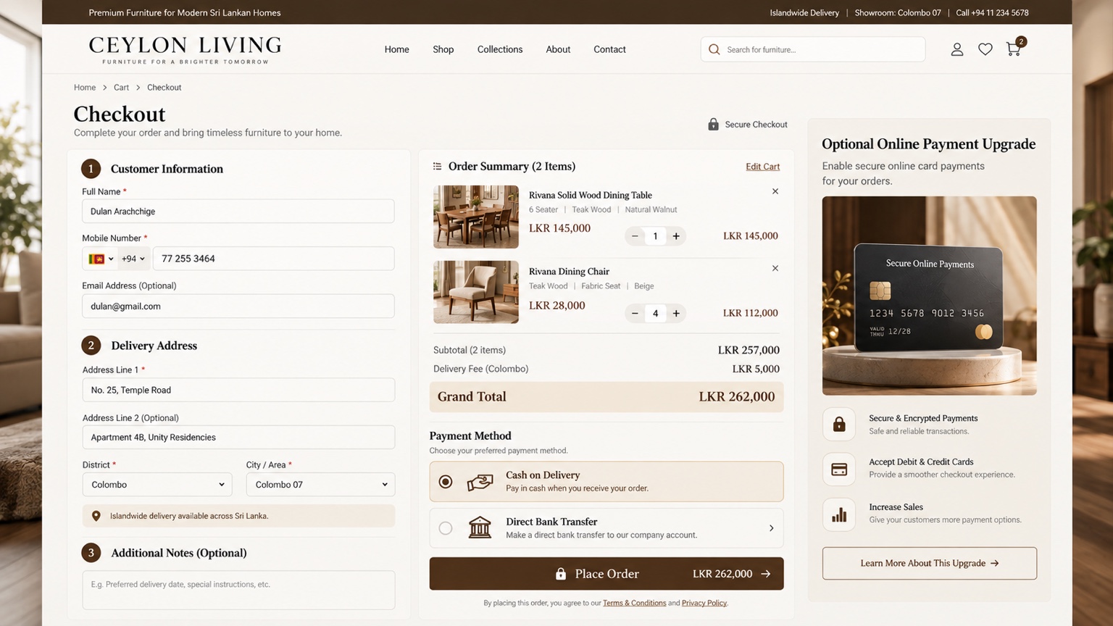Click the Subtotal LKR 257,000 value

tap(749, 350)
